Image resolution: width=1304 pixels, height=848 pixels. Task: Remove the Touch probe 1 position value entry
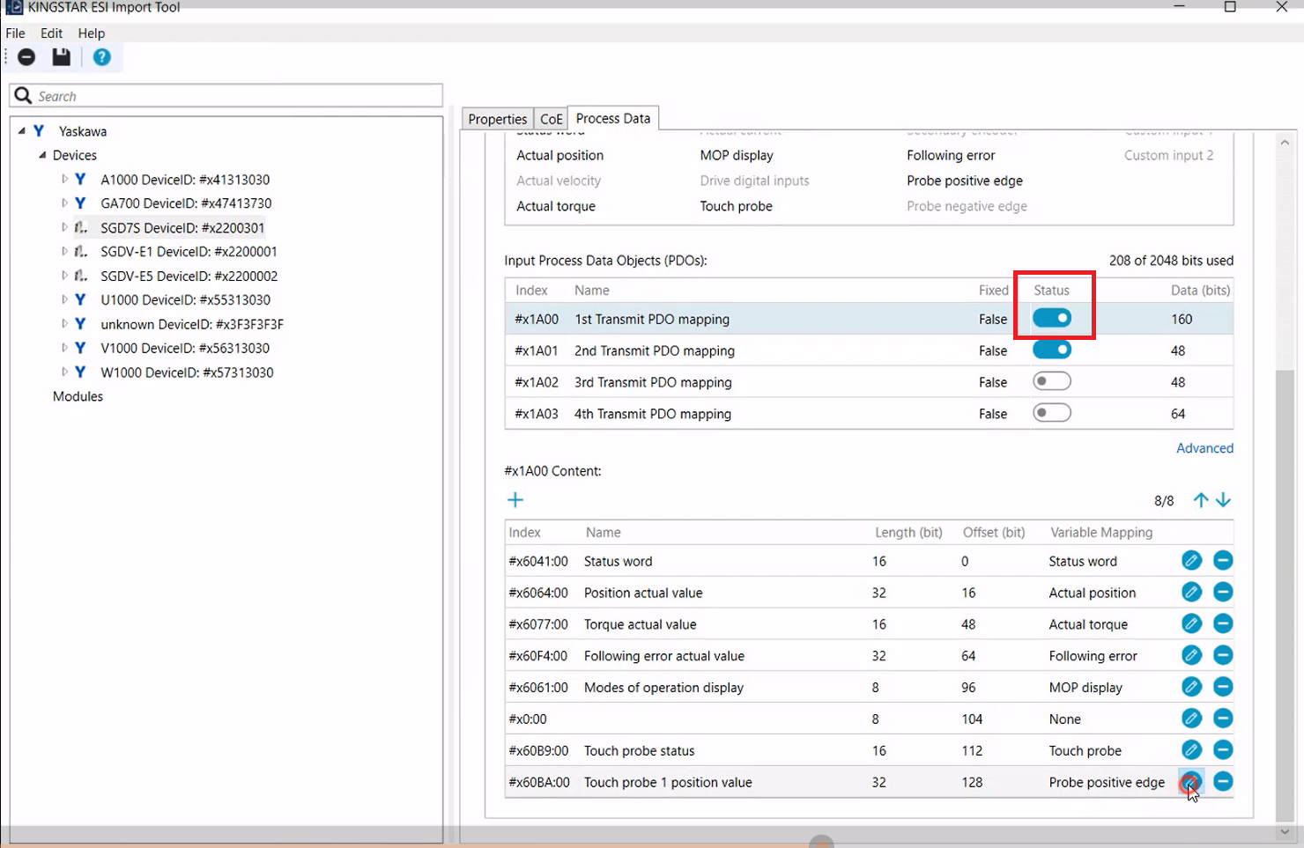1223,782
